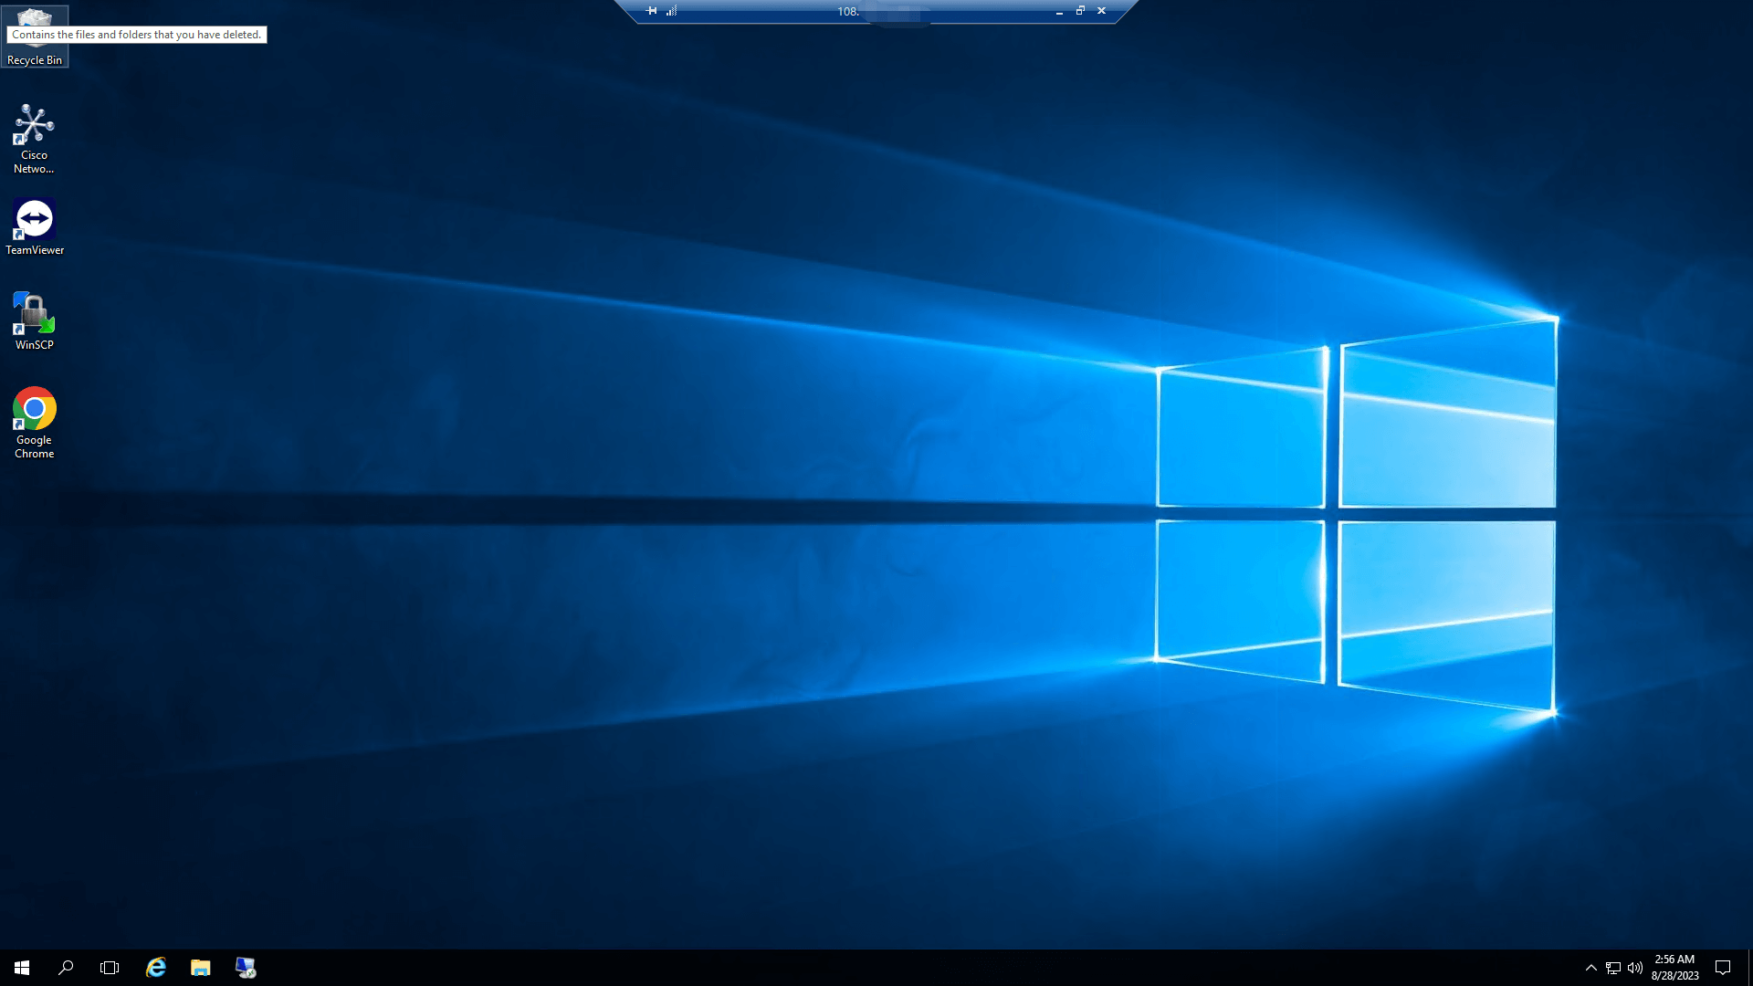This screenshot has width=1753, height=986.
Task: Toggle the connection bar pin
Action: 651,11
